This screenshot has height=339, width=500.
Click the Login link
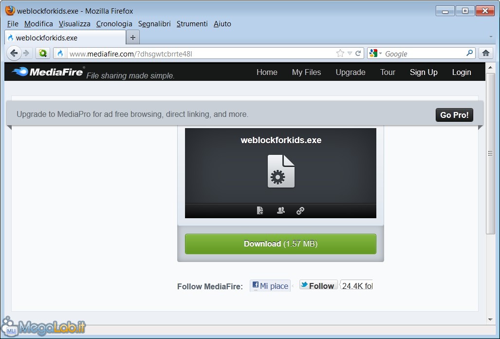click(x=462, y=73)
